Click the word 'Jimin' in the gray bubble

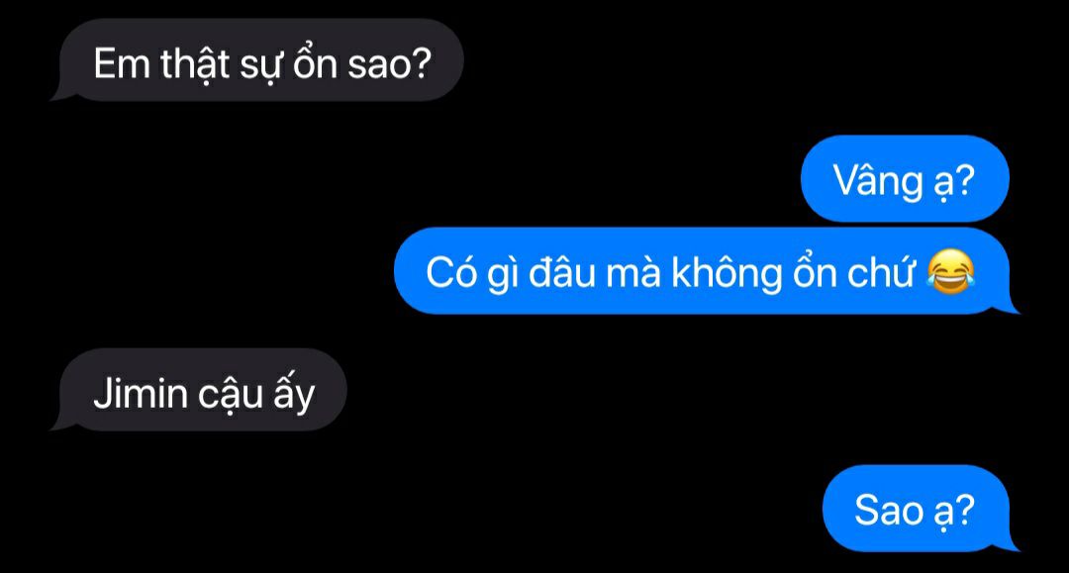[141, 393]
